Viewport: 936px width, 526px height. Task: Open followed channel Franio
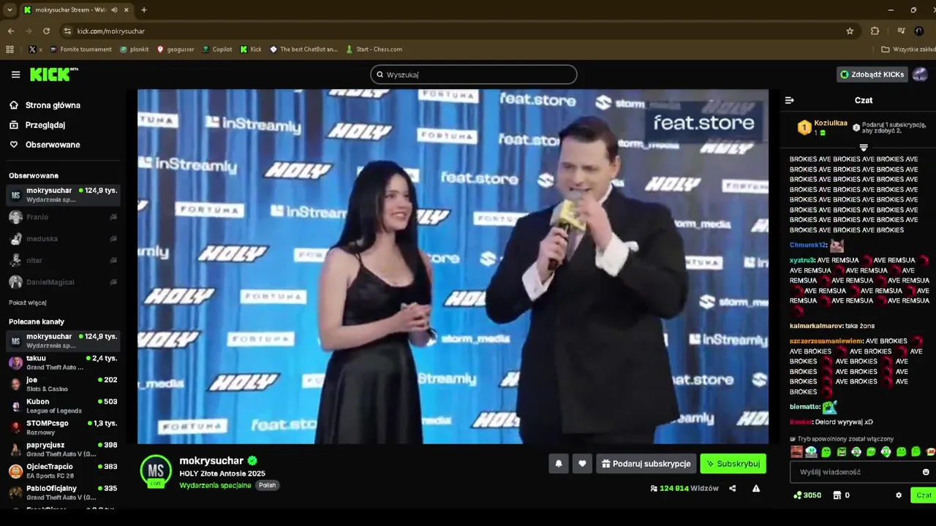pos(63,217)
